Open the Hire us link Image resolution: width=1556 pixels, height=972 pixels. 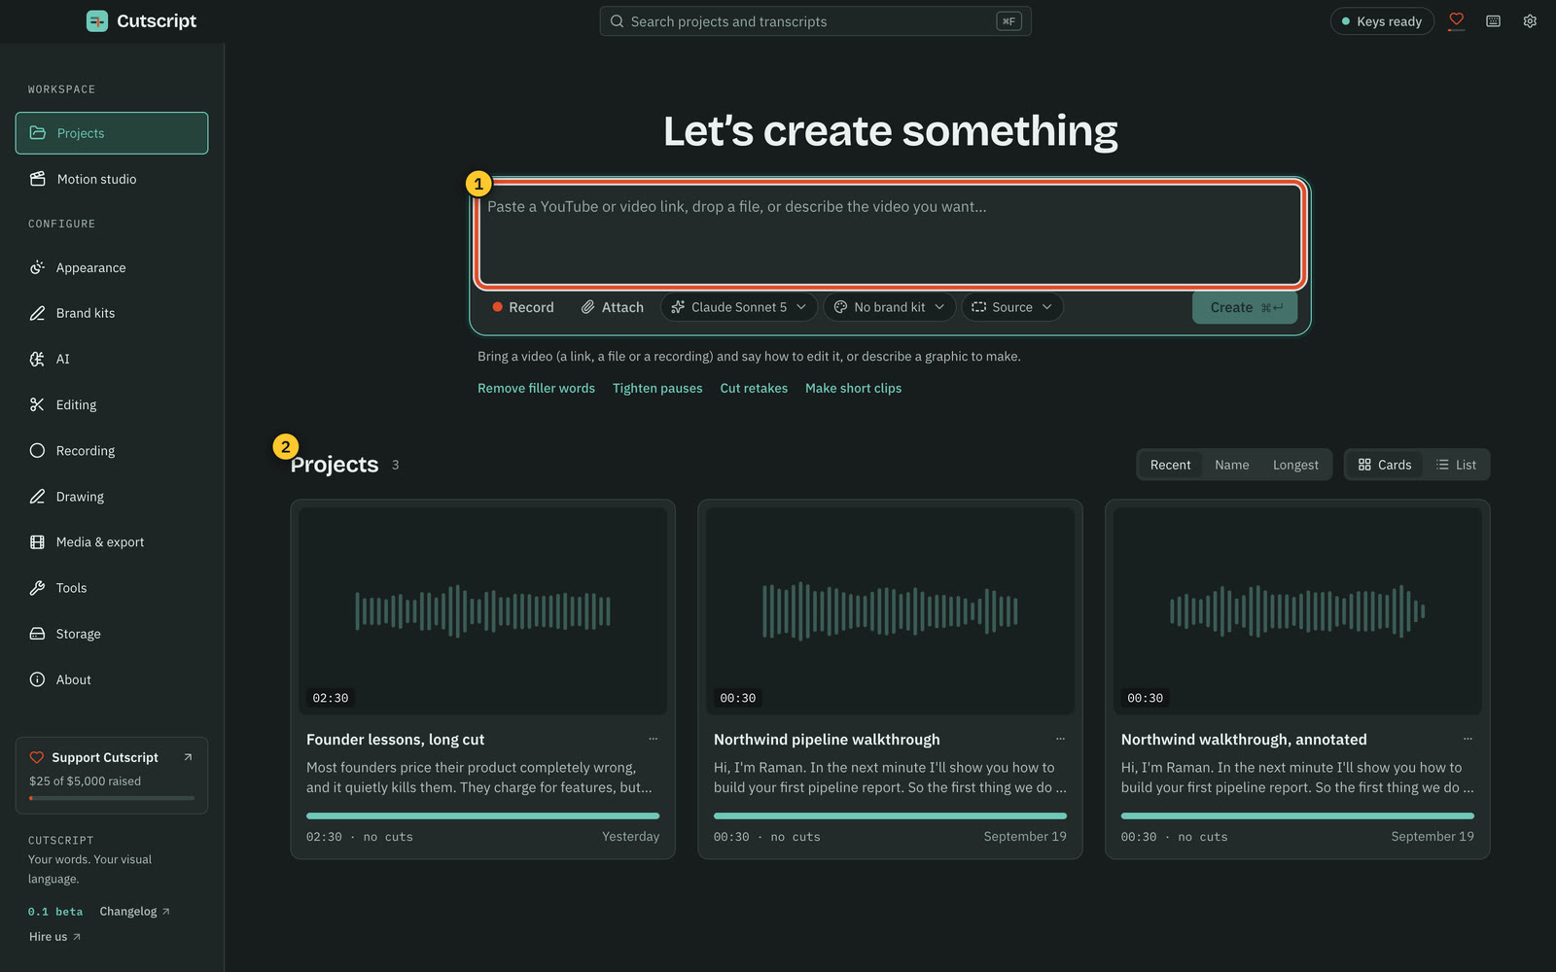(54, 936)
